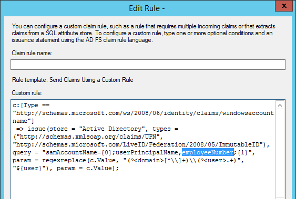This screenshot has height=199, width=296.
Task: Click the windowsaccount claim URL line
Action: tap(143, 113)
